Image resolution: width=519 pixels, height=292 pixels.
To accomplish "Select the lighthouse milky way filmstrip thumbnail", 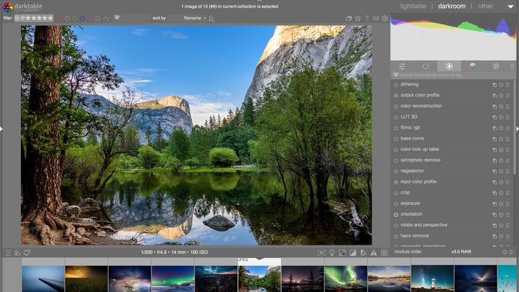I will click(x=432, y=278).
